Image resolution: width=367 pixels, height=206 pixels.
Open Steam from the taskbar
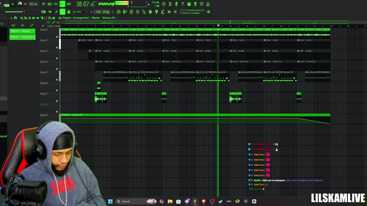click(x=220, y=201)
